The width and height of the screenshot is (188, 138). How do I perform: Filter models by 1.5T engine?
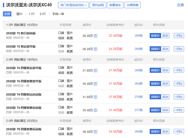click(x=32, y=14)
